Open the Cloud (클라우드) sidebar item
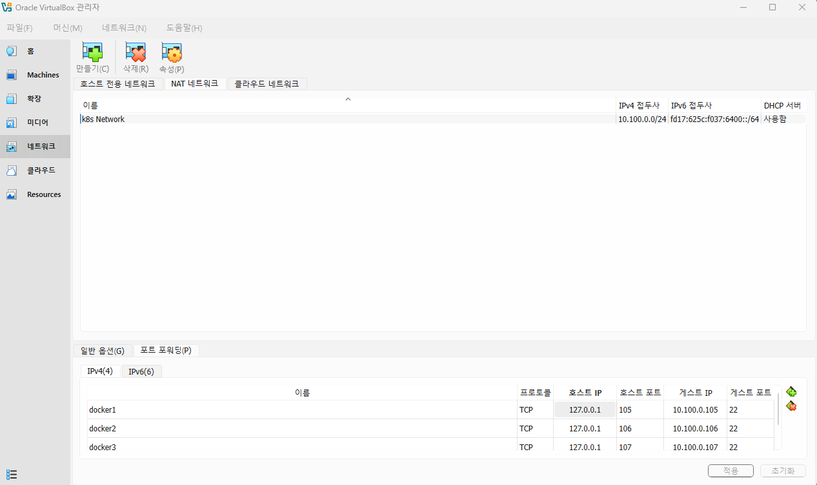The height and width of the screenshot is (485, 817). (35, 170)
